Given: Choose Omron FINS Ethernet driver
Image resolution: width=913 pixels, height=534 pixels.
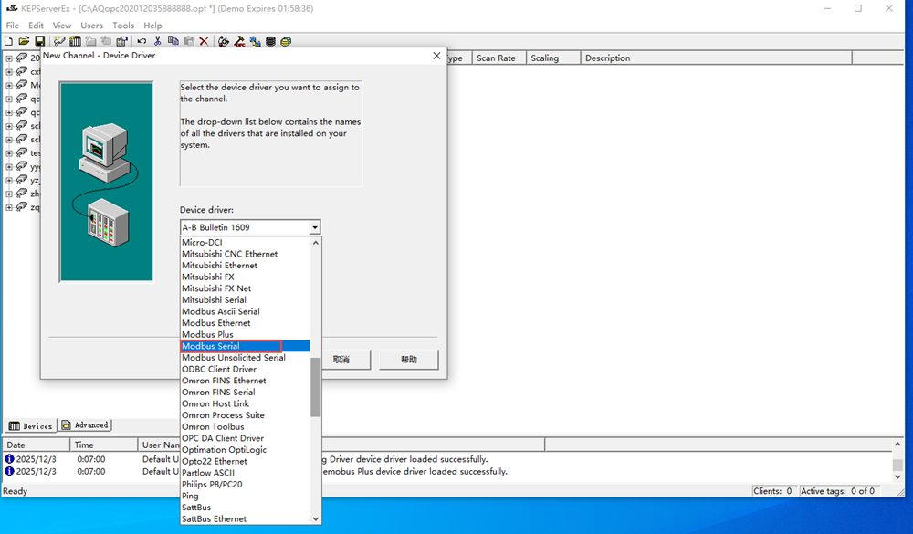Looking at the screenshot, I should click(224, 381).
